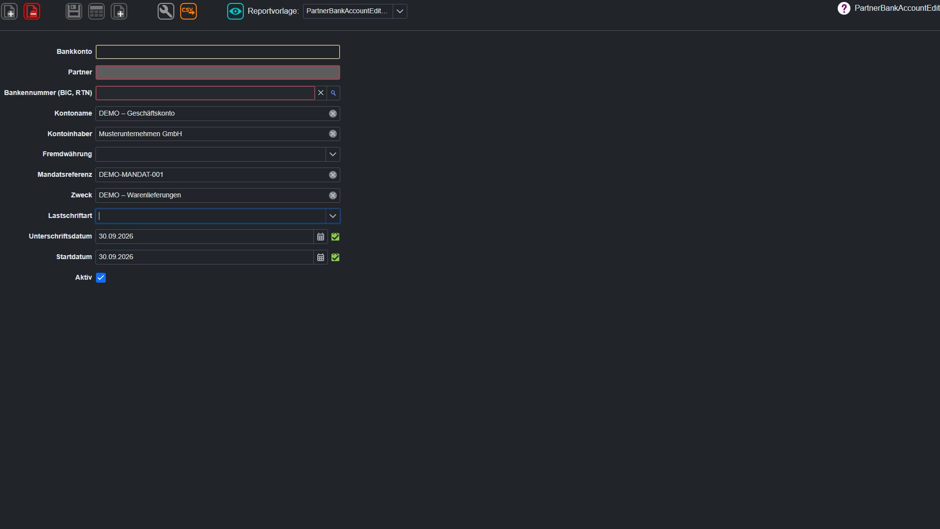Click the Lastschriftart input box
Image resolution: width=940 pixels, height=529 pixels.
pos(211,216)
